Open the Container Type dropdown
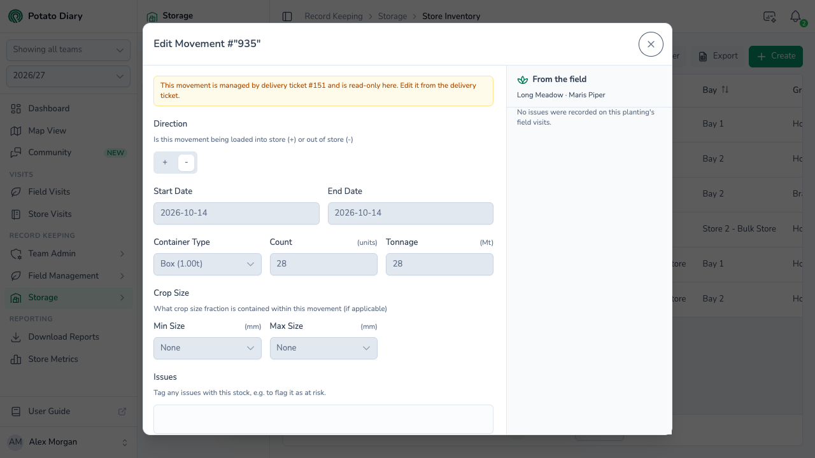Viewport: 815px width, 458px height. click(x=208, y=265)
